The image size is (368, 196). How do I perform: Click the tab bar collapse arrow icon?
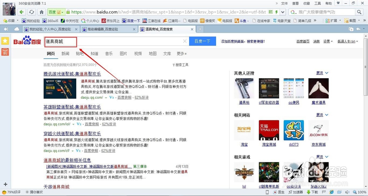coord(6,29)
